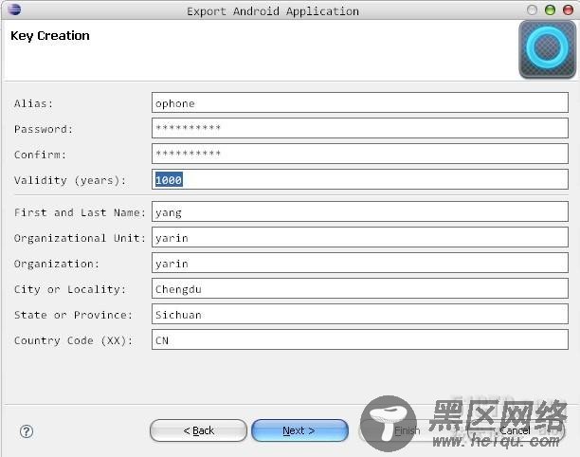Image resolution: width=580 pixels, height=457 pixels.
Task: Click the Alias label
Action: pyautogui.click(x=33, y=103)
